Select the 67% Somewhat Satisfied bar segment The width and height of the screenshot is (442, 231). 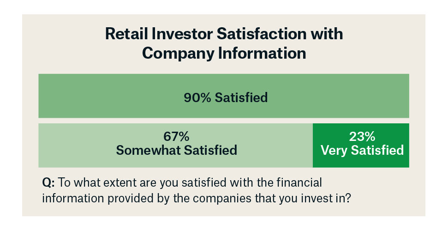point(176,146)
